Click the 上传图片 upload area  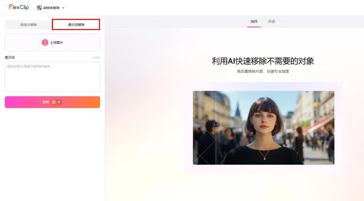pyautogui.click(x=52, y=42)
